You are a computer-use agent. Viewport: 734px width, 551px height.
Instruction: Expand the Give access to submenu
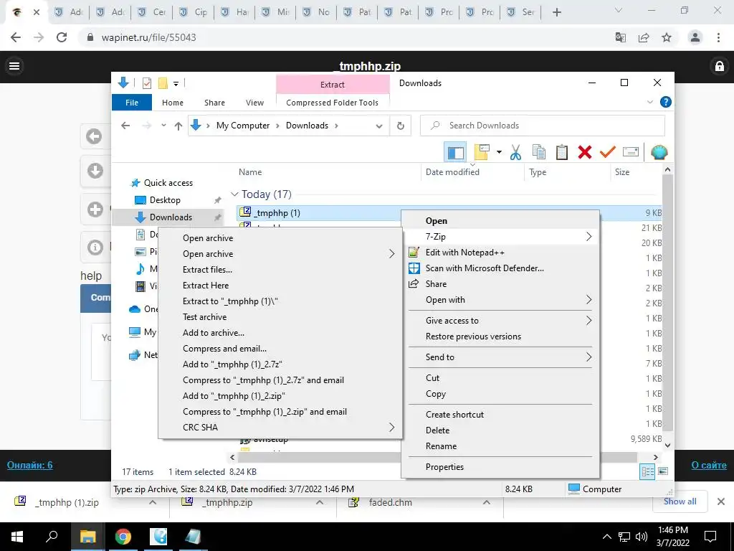(x=500, y=321)
